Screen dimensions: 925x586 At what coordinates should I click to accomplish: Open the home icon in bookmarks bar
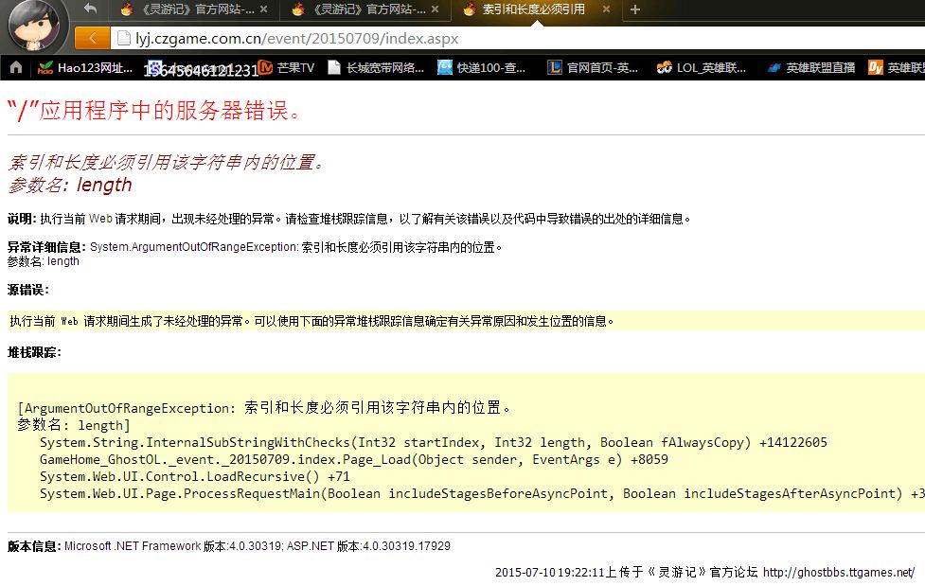click(15, 67)
